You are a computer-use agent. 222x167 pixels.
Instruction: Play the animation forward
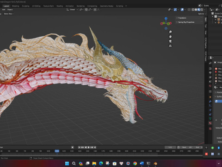89,148
